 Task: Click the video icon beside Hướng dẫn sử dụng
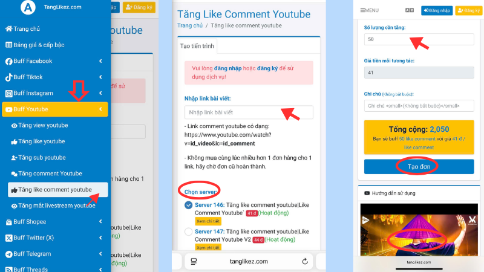point(367,193)
